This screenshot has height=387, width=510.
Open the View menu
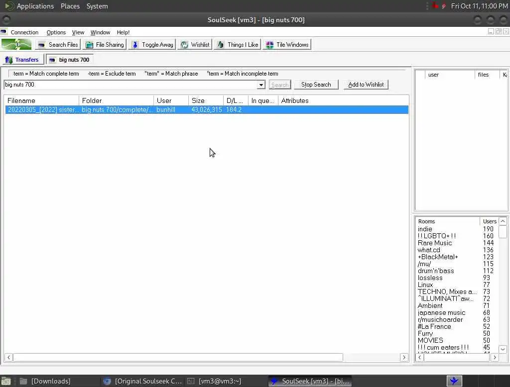coord(78,32)
